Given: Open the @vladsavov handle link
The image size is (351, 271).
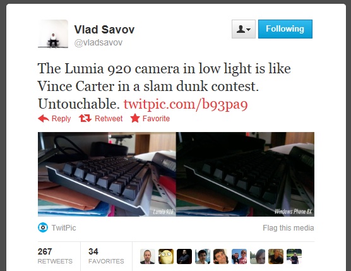Looking at the screenshot, I should point(98,42).
